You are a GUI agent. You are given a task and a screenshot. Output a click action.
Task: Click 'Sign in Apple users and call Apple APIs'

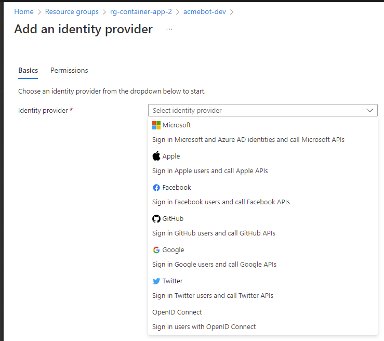point(210,170)
